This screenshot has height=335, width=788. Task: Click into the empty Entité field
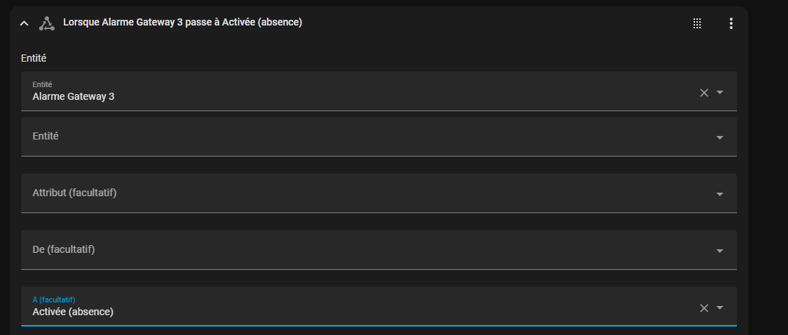[x=379, y=137]
